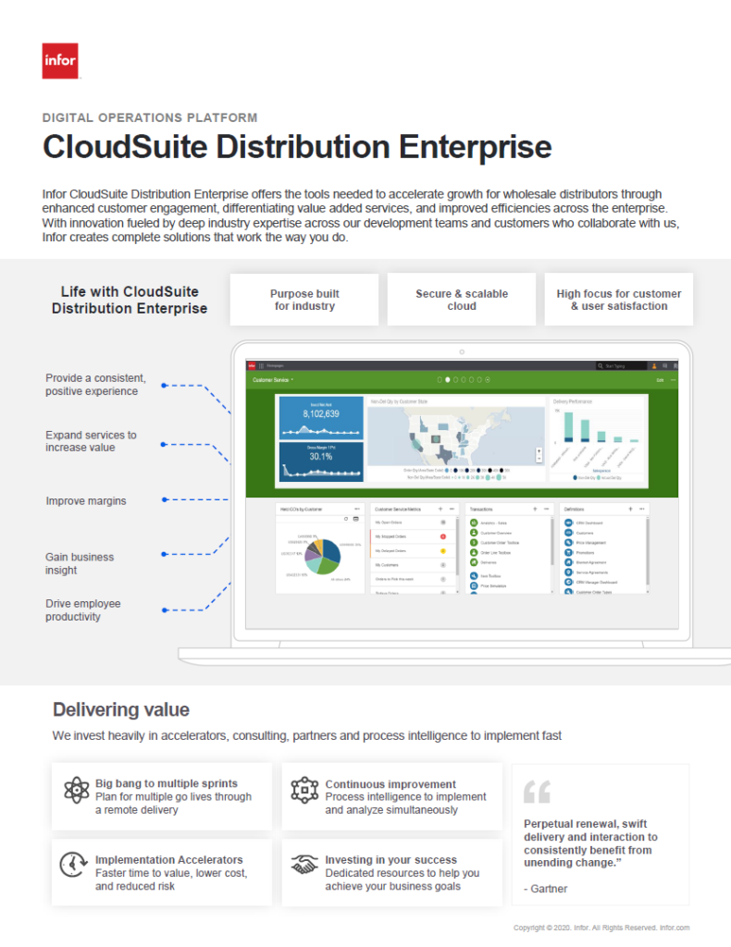Open more options on Transactions widget
This screenshot has height=947, width=731.
546,510
